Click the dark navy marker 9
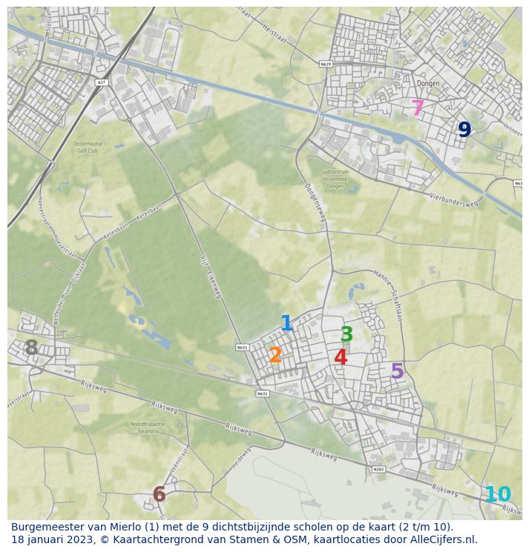529x552 pixels. tap(464, 130)
